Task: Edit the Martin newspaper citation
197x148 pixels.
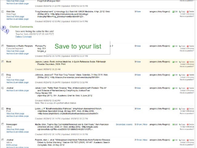Action: click(175, 125)
